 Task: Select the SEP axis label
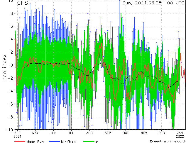coord(108,133)
